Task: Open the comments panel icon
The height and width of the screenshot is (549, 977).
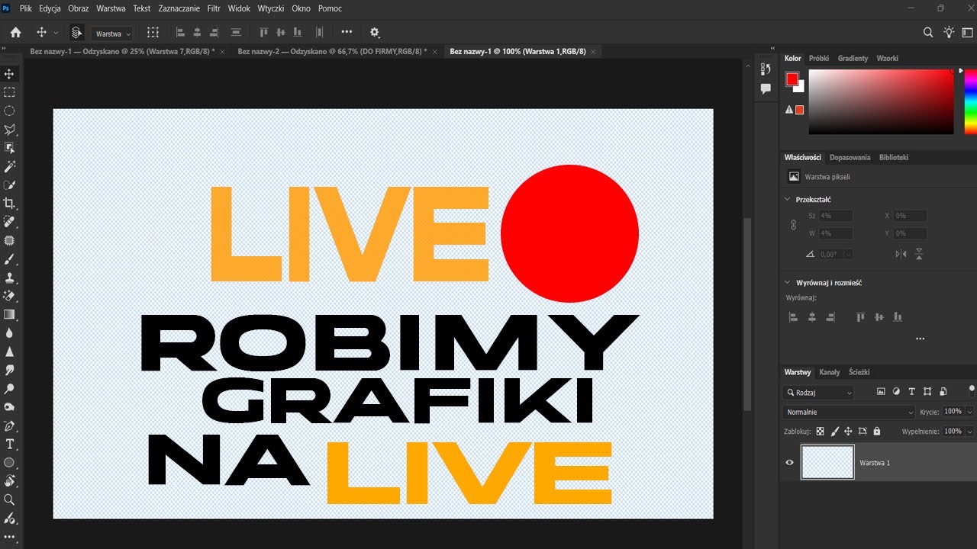Action: (x=766, y=88)
